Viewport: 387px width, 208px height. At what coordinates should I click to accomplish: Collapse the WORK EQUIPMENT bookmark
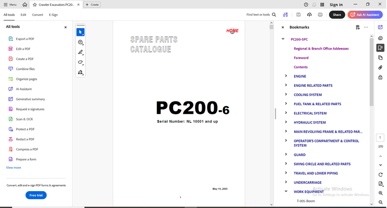[286, 191]
